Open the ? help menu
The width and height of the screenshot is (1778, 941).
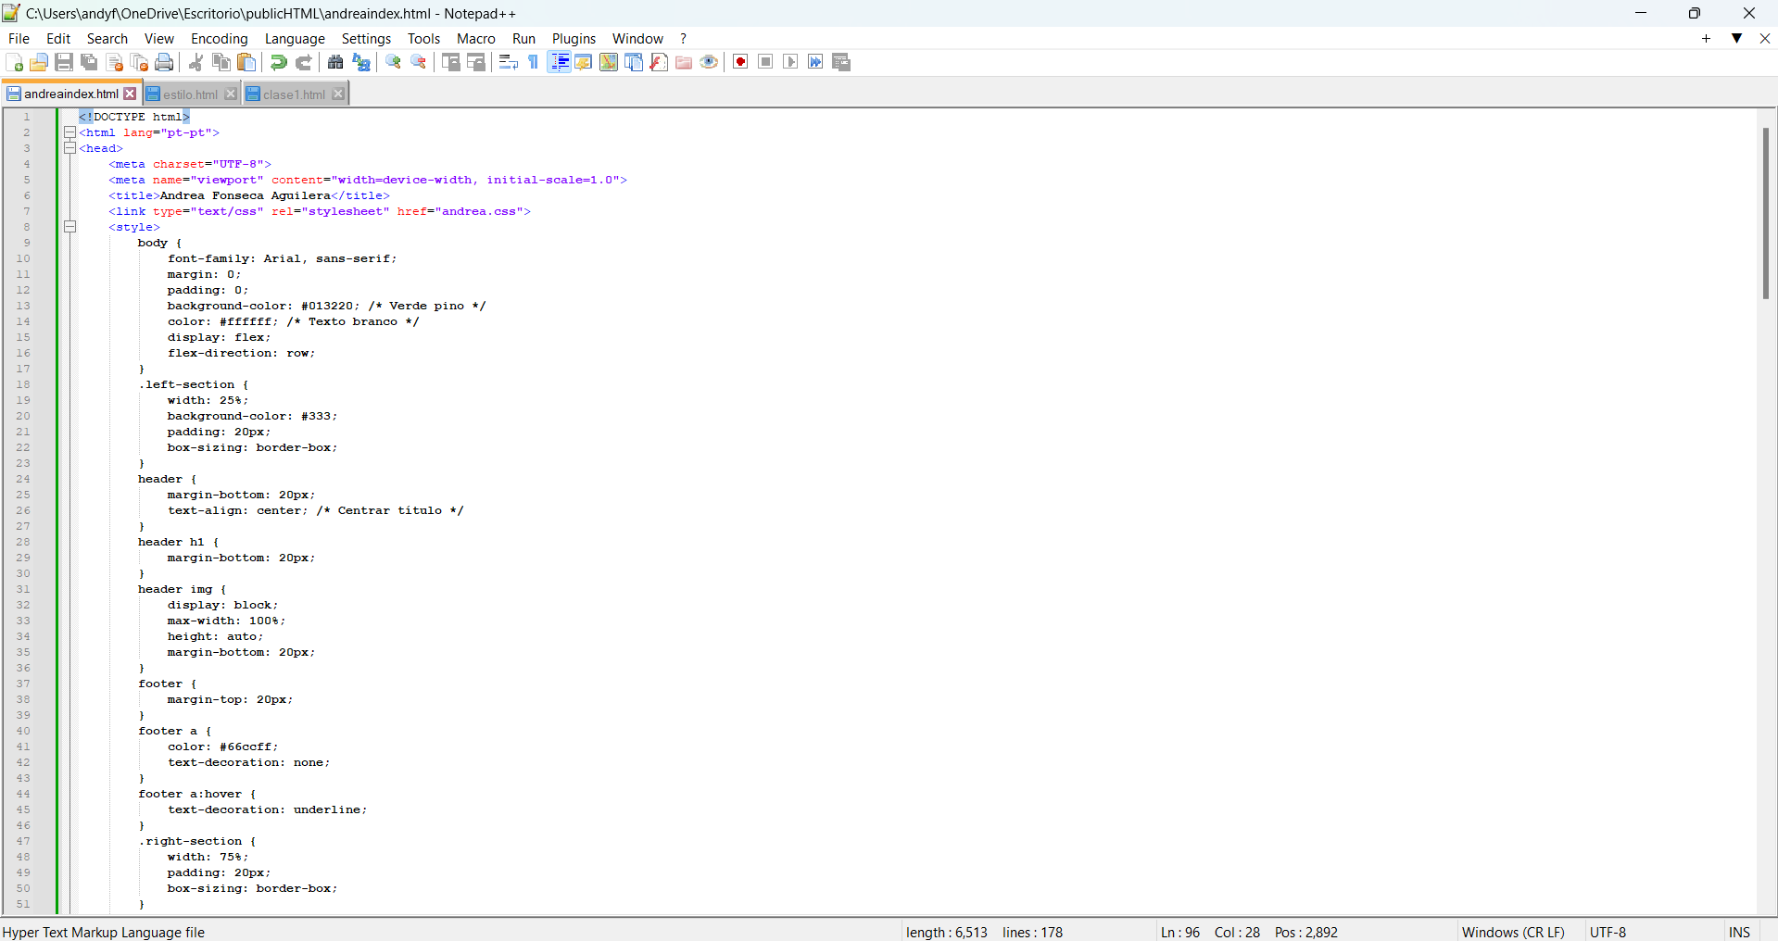pos(684,38)
